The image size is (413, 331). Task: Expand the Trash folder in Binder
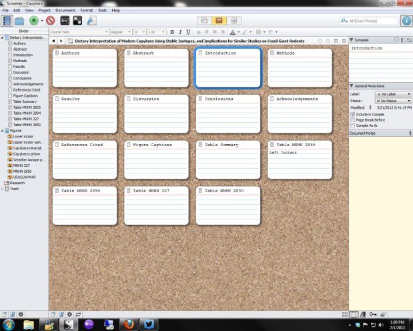[x=2, y=189]
